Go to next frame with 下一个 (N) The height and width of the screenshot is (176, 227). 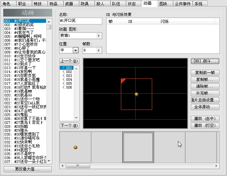click(x=69, y=125)
